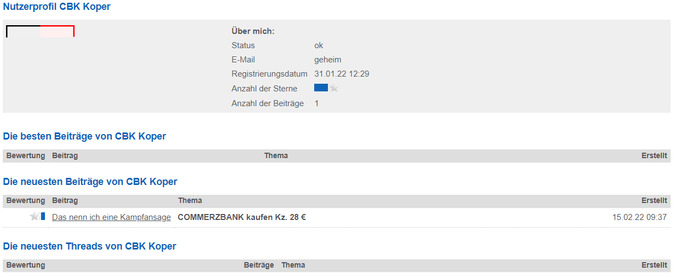The image size is (675, 278).
Task: Click the 'Die neuesten Beiträge von CBK Koper' heading
Action: (x=90, y=182)
